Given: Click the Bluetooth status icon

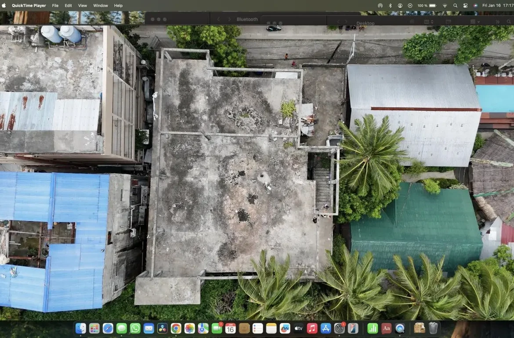Looking at the screenshot, I should pyautogui.click(x=390, y=5).
